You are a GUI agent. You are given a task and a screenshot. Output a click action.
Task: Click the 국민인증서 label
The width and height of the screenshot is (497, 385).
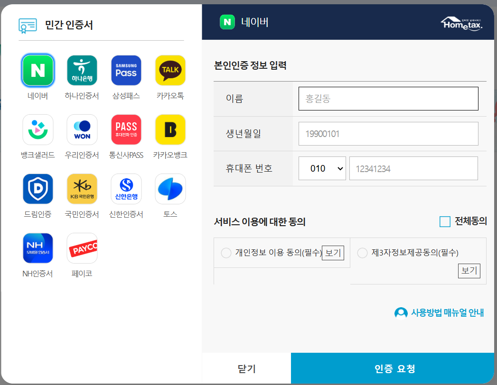(x=82, y=214)
